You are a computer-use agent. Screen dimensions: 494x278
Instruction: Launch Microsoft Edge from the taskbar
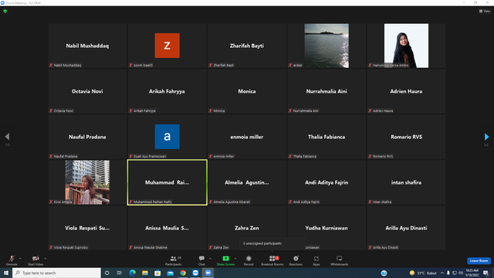coord(132,273)
